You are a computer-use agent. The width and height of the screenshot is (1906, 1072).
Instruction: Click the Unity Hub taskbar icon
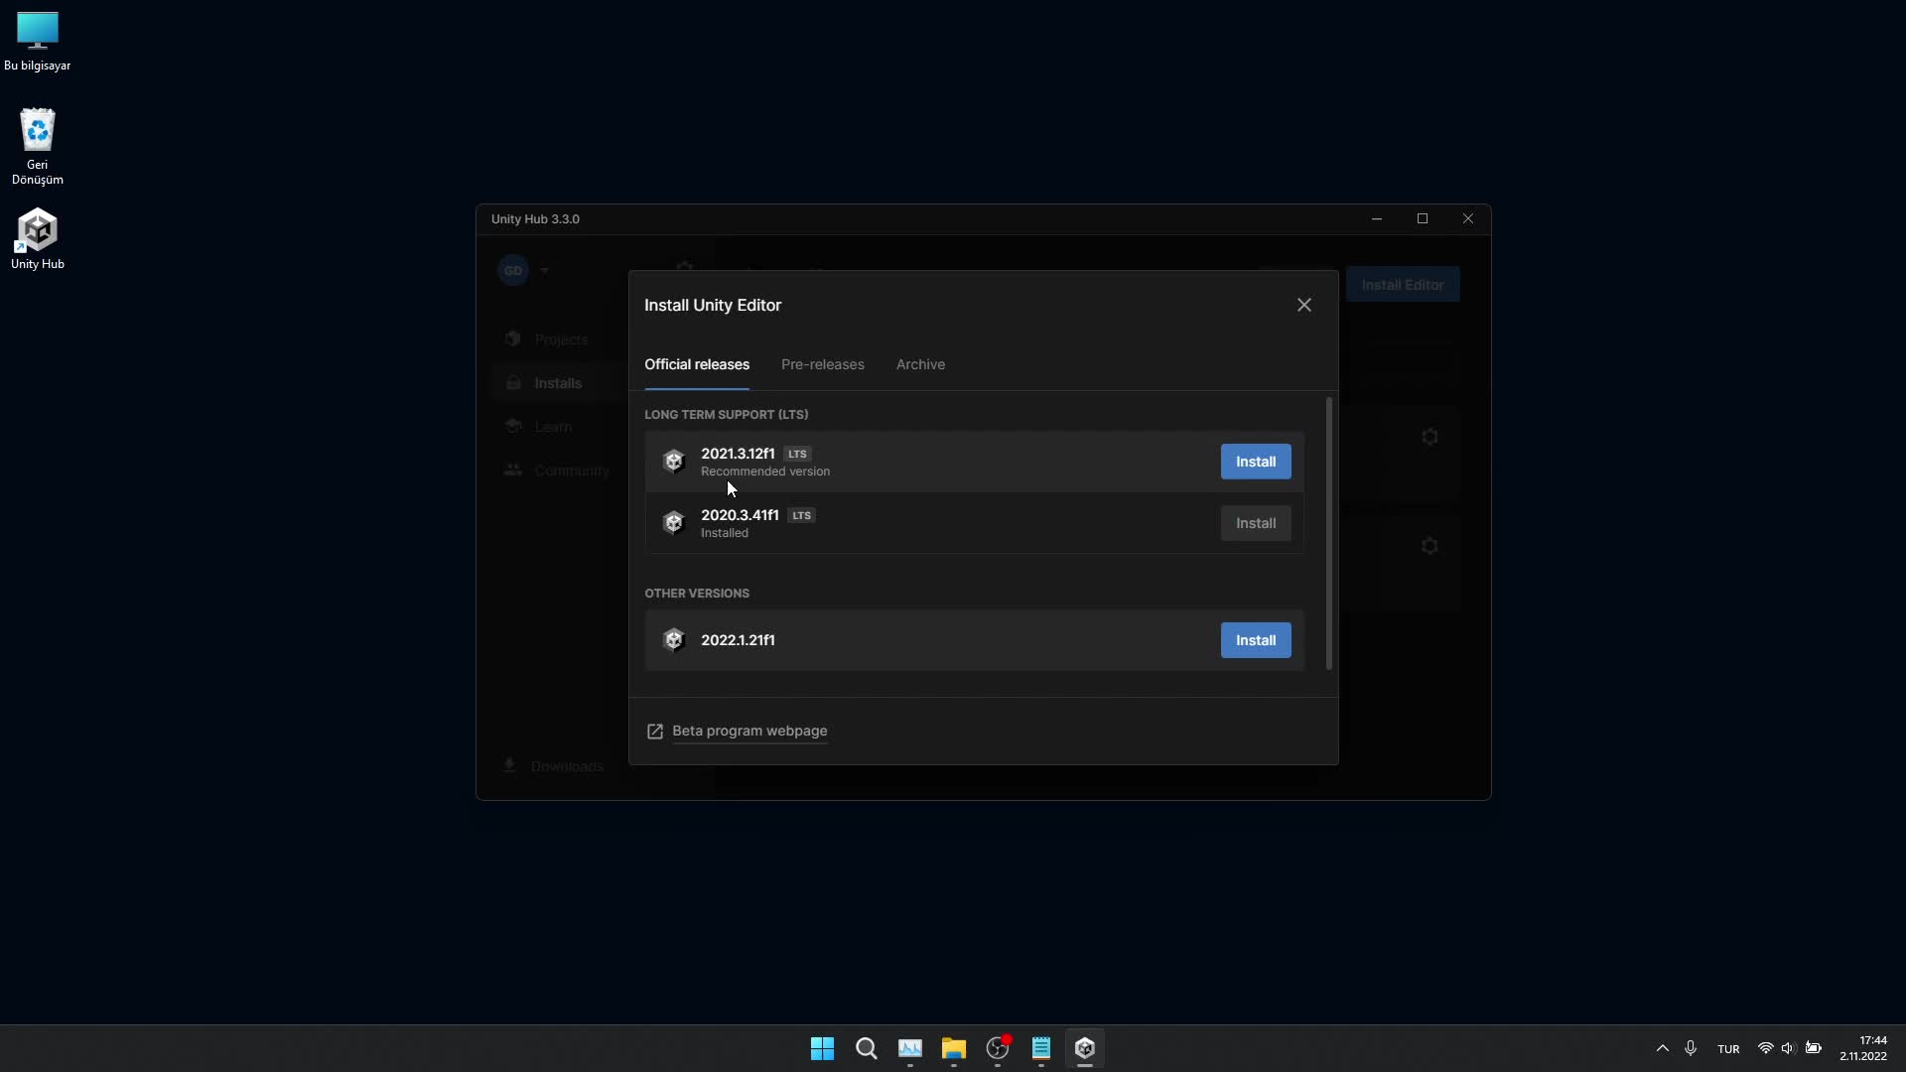pyautogui.click(x=1085, y=1048)
